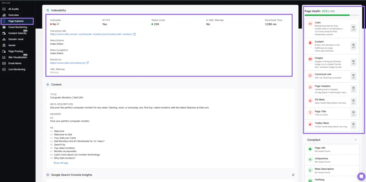Open Google Search Console Insights settings gear
This screenshot has width=366, height=182.
(293, 175)
